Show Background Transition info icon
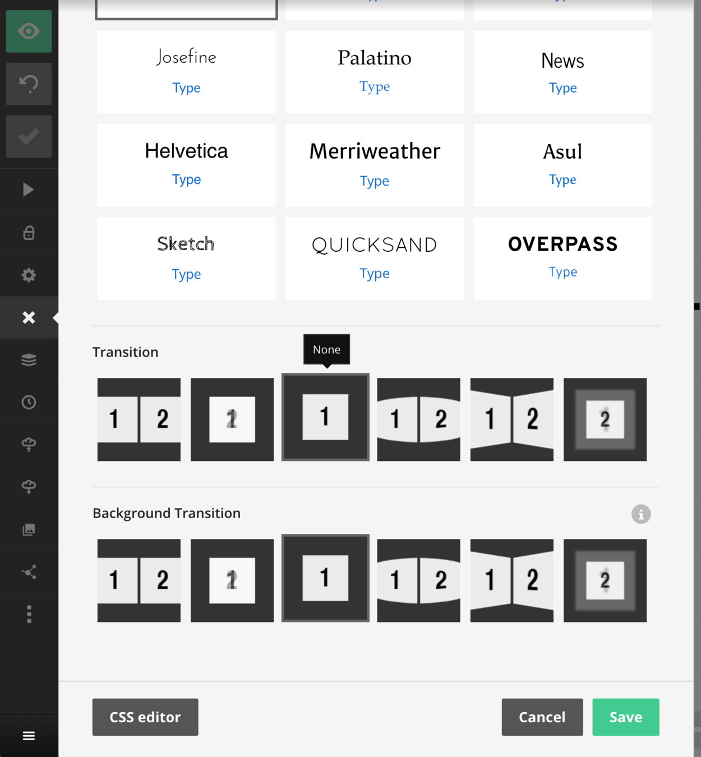The width and height of the screenshot is (701, 757). [x=641, y=514]
